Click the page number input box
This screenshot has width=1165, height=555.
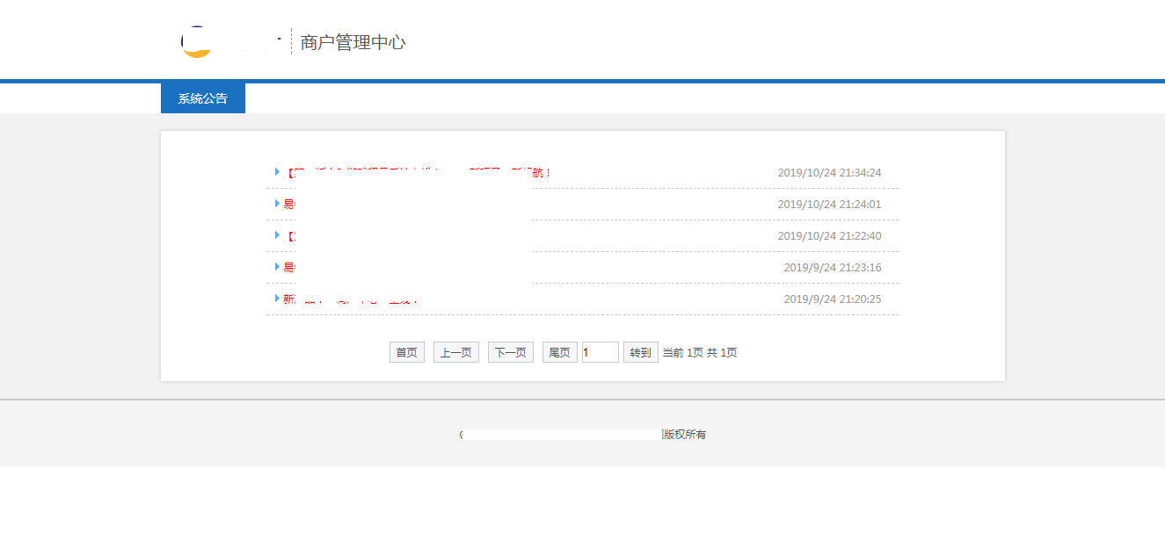click(600, 351)
